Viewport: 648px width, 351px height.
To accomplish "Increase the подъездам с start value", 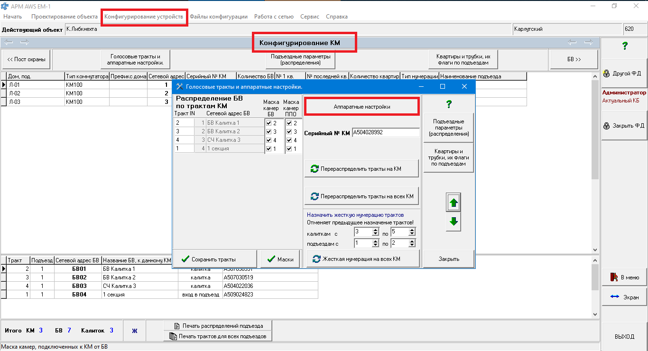I will tap(376, 241).
